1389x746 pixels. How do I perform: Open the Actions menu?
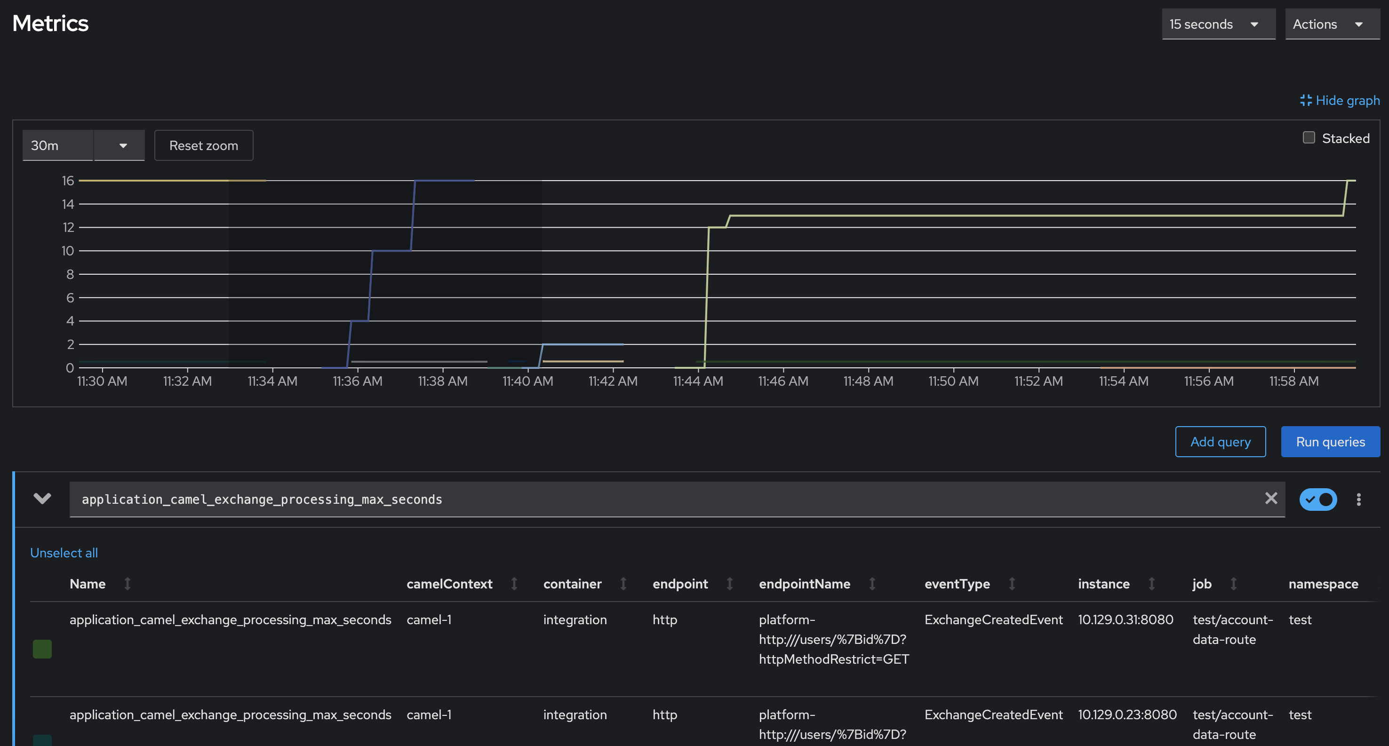pos(1332,24)
